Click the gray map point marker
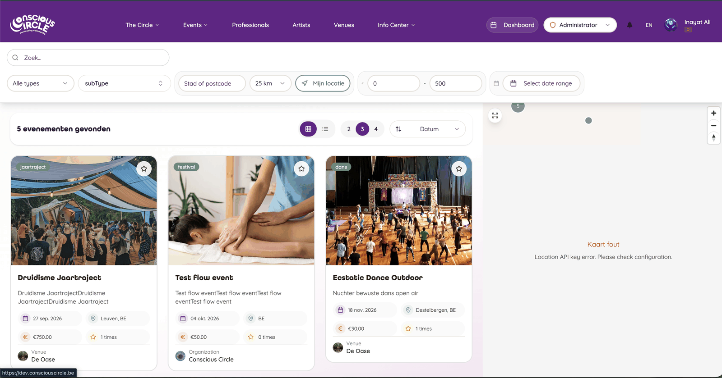Screen dimensions: 722x378 (588, 120)
